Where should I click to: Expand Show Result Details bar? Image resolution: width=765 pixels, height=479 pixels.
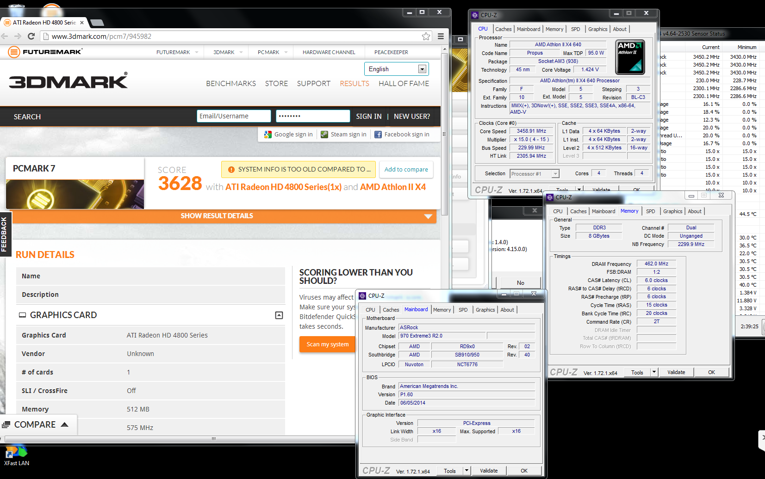tap(224, 216)
